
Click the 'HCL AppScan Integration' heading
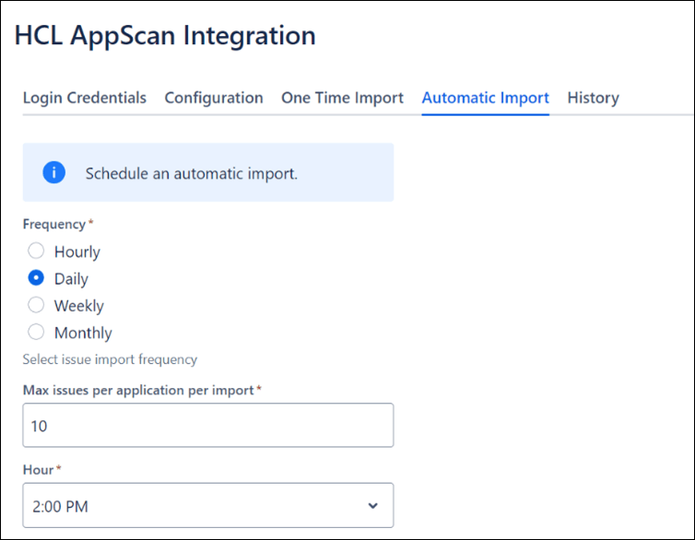coord(165,35)
